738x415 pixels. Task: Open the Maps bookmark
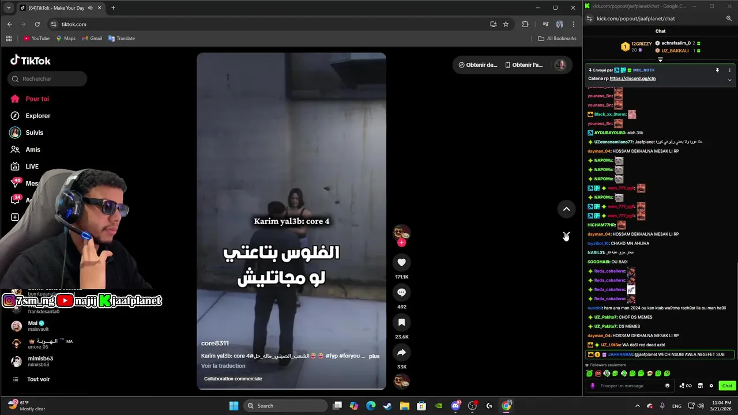pos(66,39)
